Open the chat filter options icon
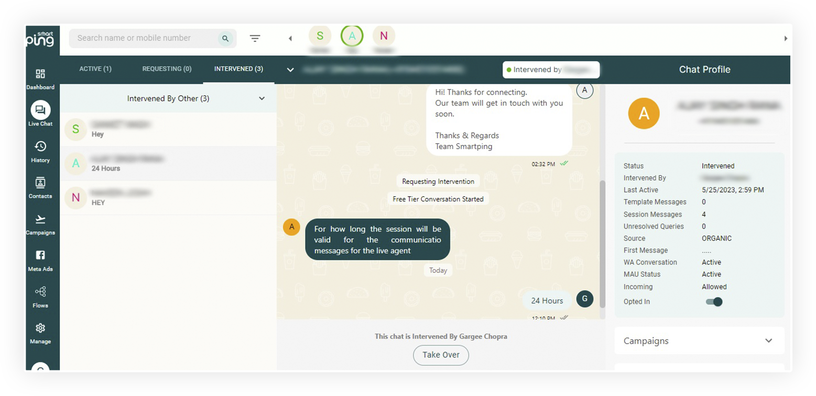Viewport: 816px width, 396px height. 255,38
